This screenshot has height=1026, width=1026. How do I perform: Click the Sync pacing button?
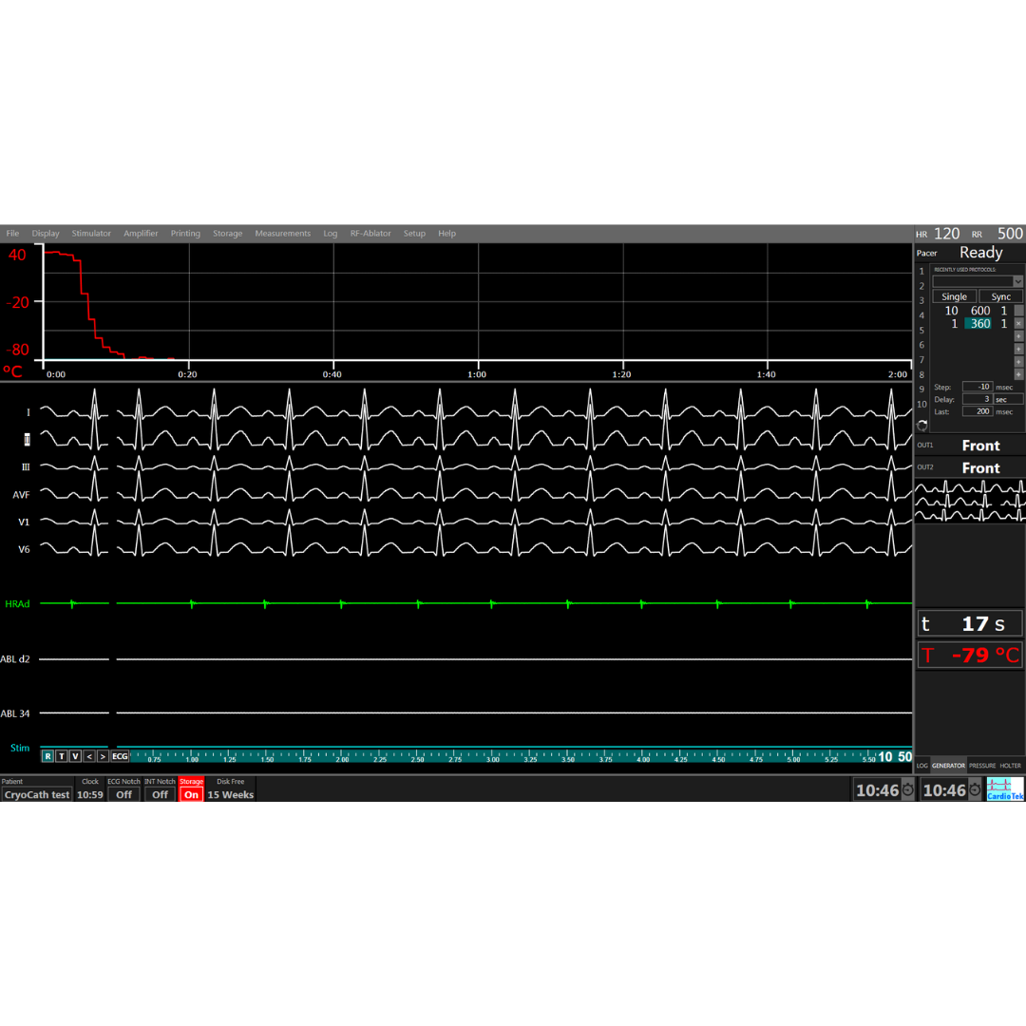coord(1000,296)
